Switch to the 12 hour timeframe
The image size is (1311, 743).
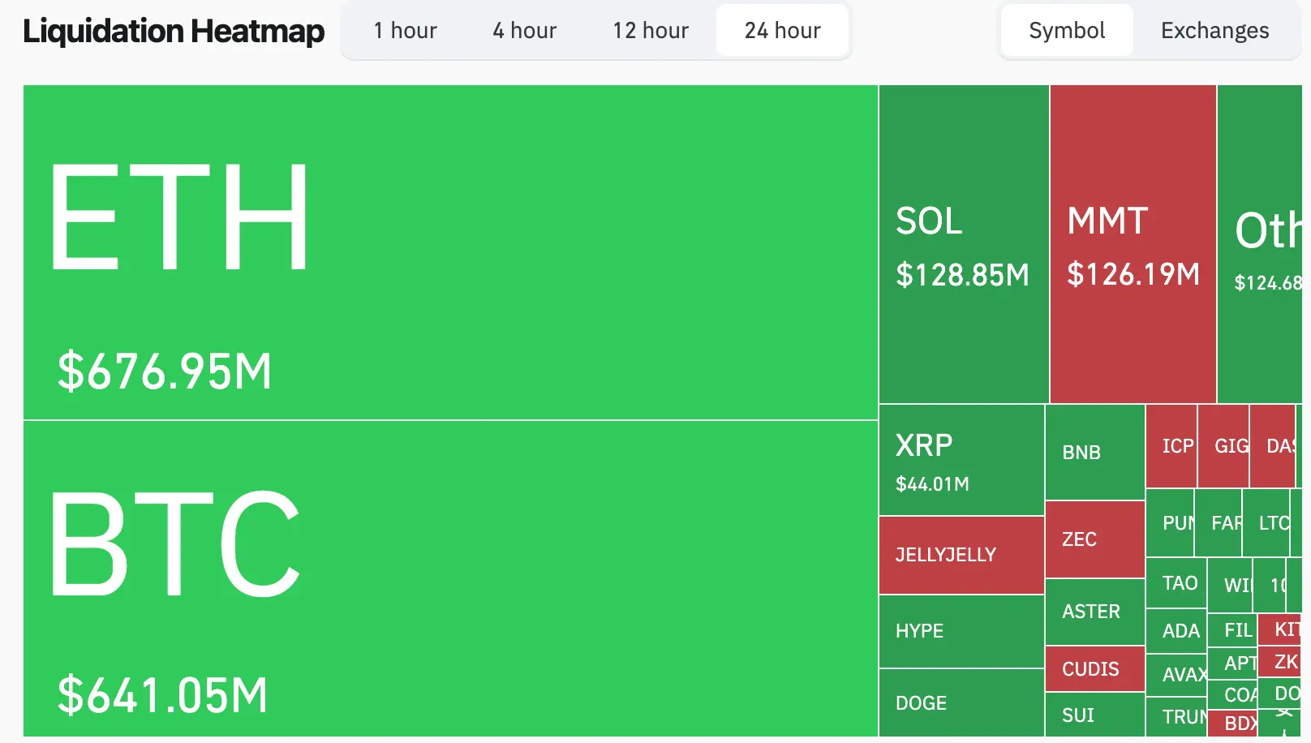coord(650,30)
